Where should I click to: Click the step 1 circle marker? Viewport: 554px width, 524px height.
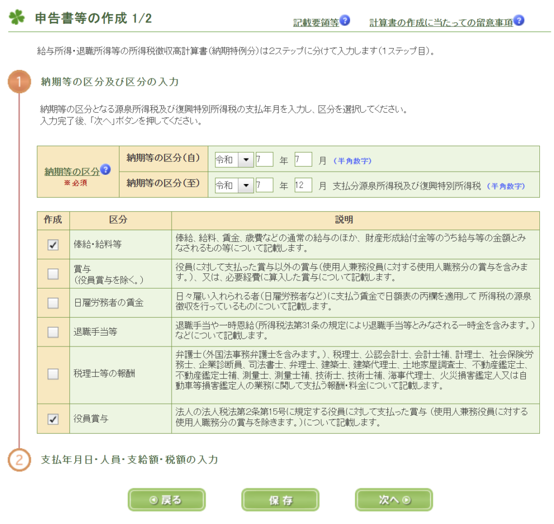[x=19, y=82]
